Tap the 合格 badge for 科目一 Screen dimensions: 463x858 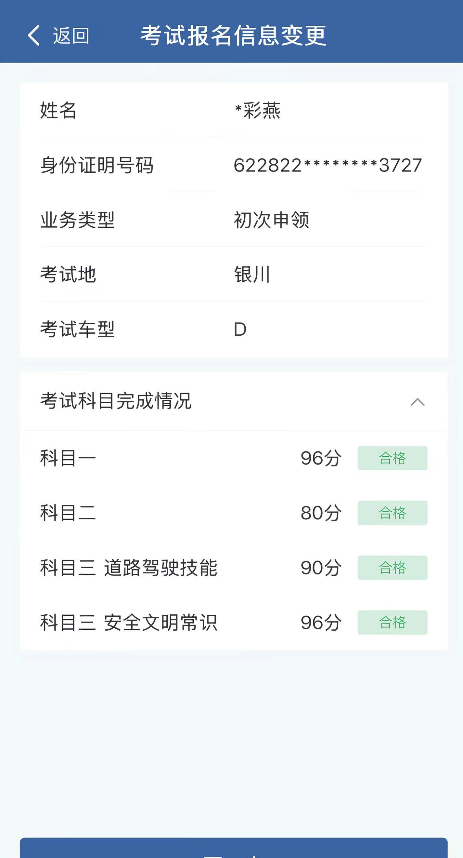(x=392, y=458)
